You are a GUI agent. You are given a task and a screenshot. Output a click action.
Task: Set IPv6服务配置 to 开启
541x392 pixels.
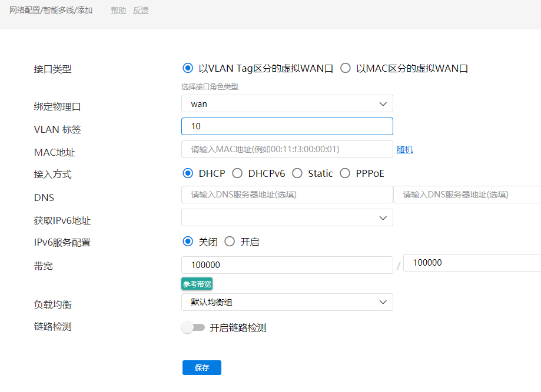tap(230, 242)
